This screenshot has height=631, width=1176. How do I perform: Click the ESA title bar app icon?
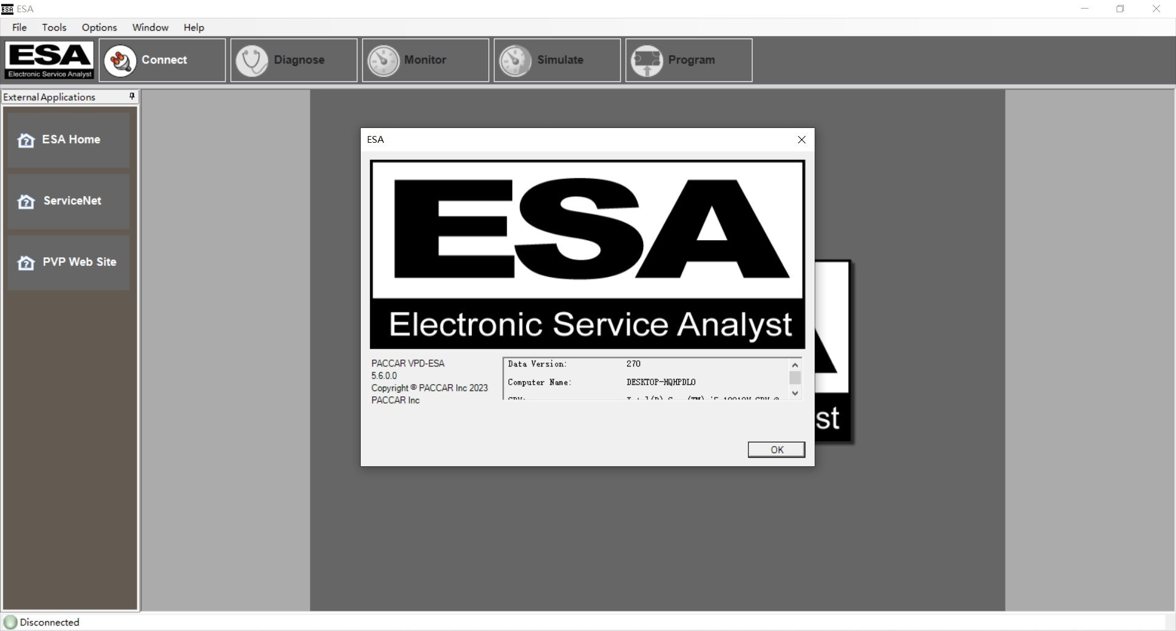7,9
